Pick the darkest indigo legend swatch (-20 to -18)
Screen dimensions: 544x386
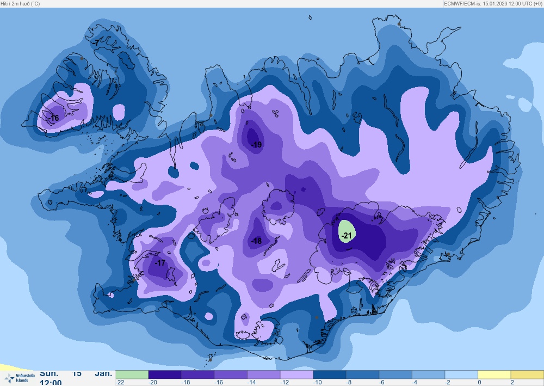pyautogui.click(x=165, y=375)
